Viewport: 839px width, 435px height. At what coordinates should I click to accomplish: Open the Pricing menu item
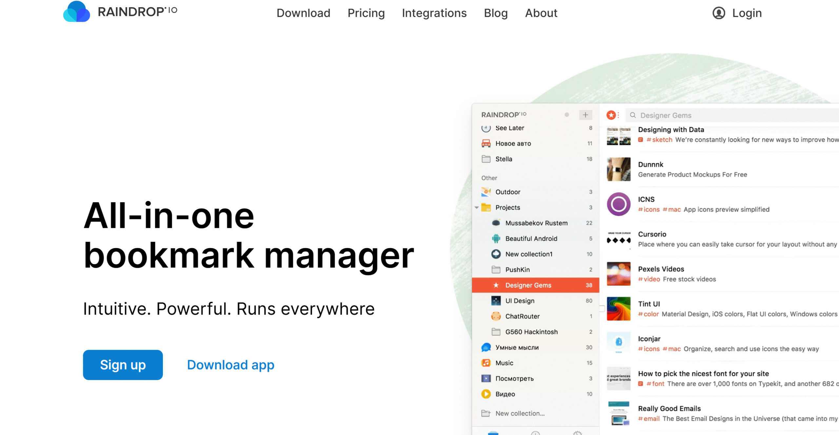click(366, 13)
